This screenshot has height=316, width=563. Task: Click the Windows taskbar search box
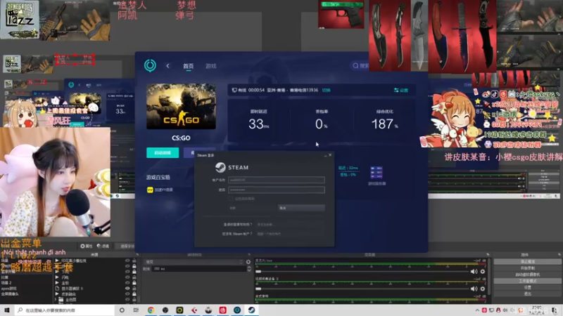pyautogui.click(x=65, y=310)
